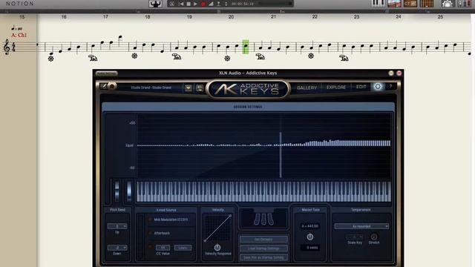This screenshot has width=475, height=267.
Task: Click the Stretch knob in Temperament
Action: click(x=374, y=237)
